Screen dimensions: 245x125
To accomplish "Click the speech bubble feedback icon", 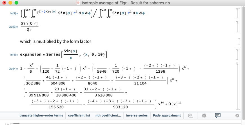I will coord(217,115).
